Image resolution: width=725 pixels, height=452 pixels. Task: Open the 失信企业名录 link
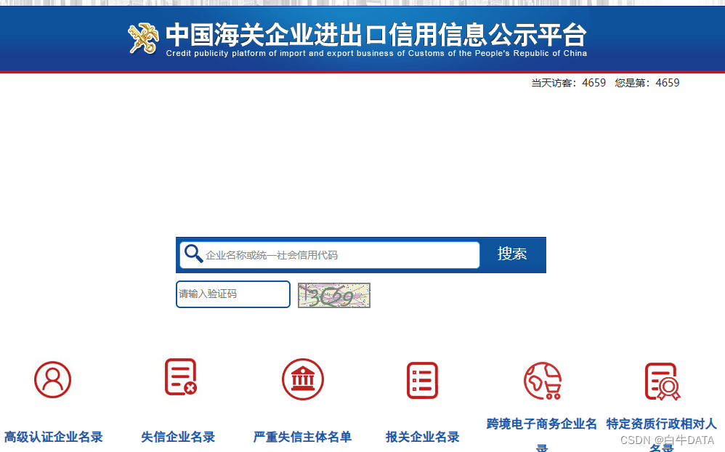[178, 437]
